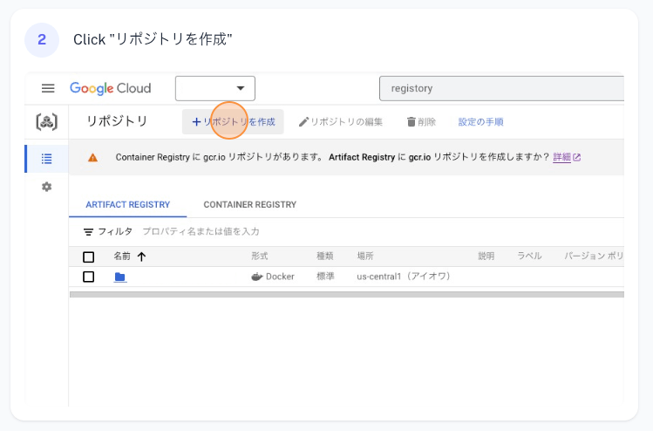Viewport: 653px width, 431px height.
Task: Click リポジトリの編集 pencil button
Action: tap(341, 122)
